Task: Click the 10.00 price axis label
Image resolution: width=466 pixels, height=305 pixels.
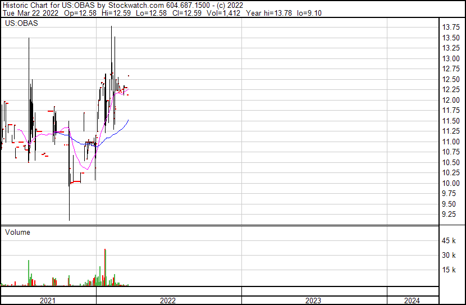Action: tap(451, 183)
